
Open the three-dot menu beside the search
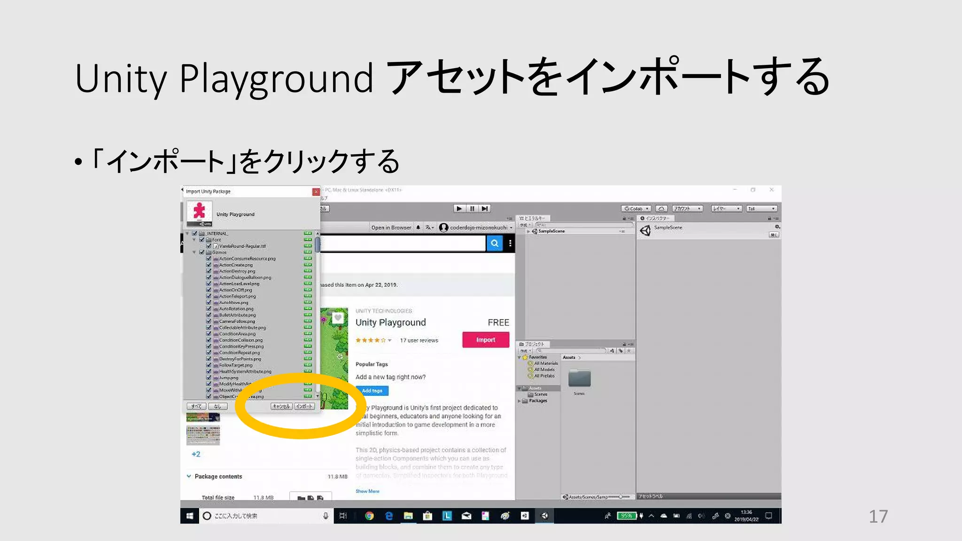(x=510, y=243)
